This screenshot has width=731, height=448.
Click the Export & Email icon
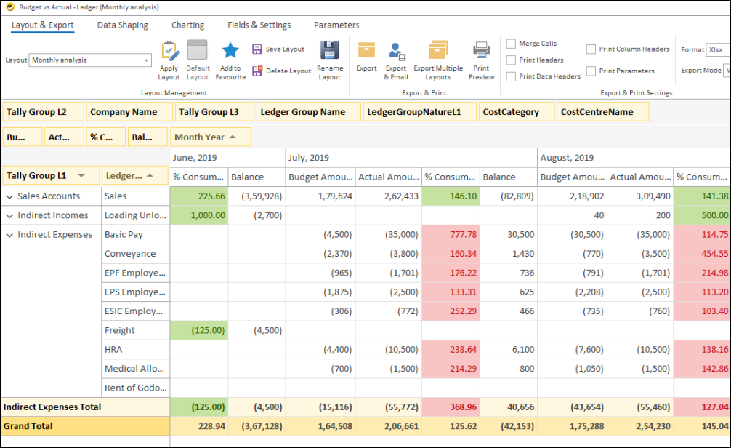tap(396, 51)
